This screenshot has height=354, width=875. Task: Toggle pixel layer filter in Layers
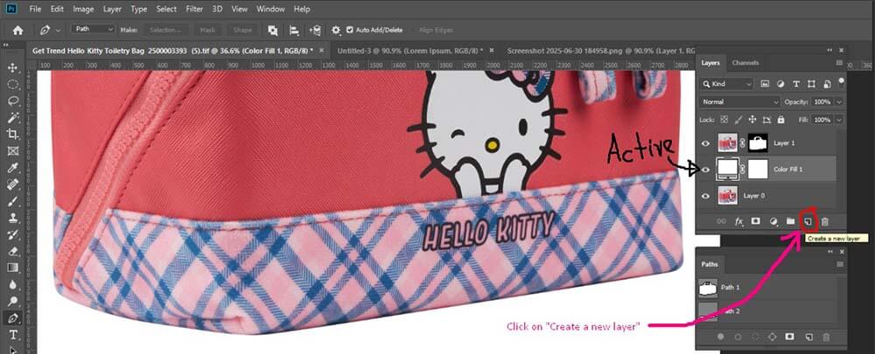[765, 84]
